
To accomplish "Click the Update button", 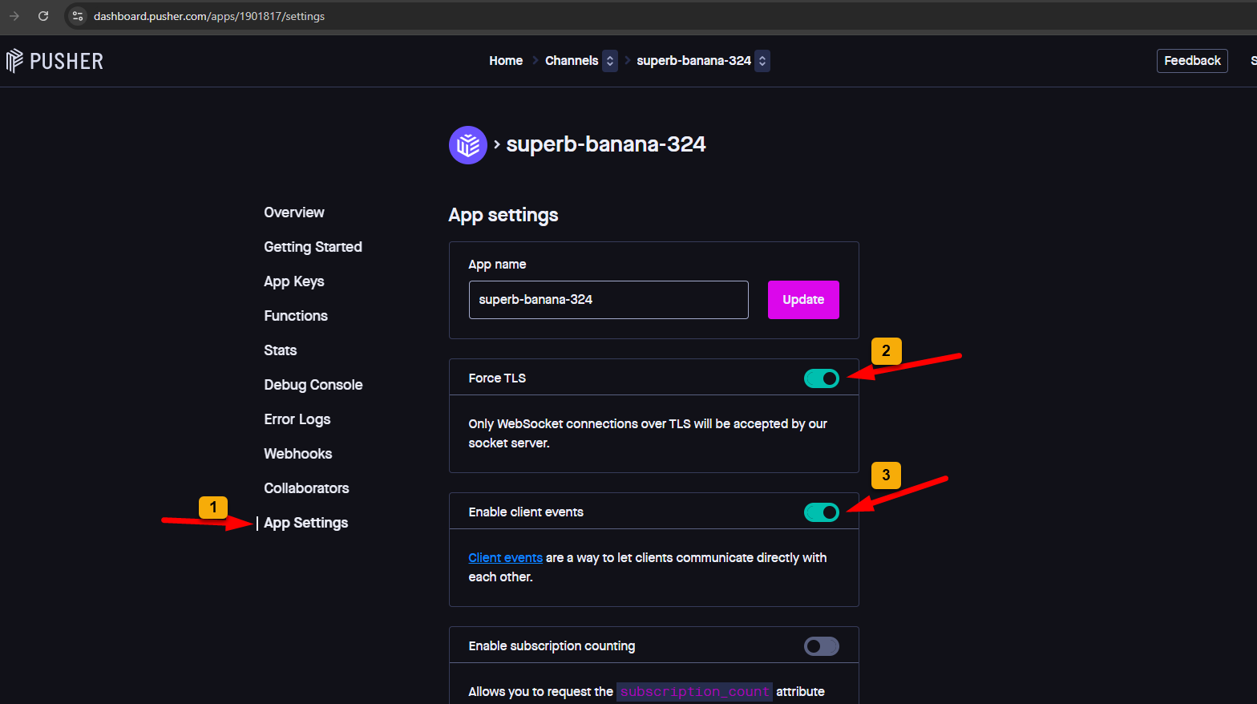I will tap(803, 300).
